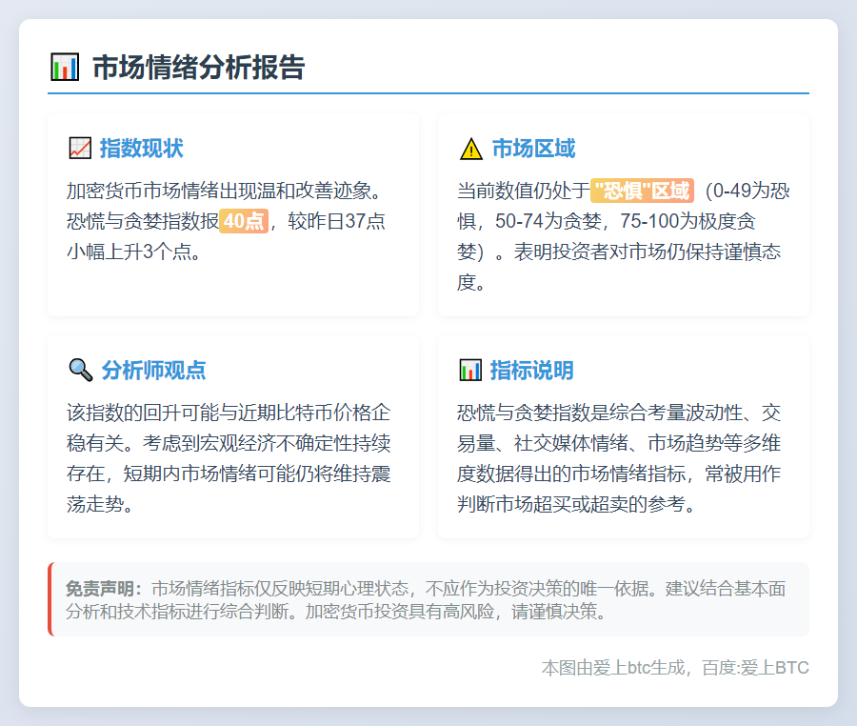Select the 市场情绪分析报告 title text
This screenshot has width=857, height=726.
[x=198, y=68]
